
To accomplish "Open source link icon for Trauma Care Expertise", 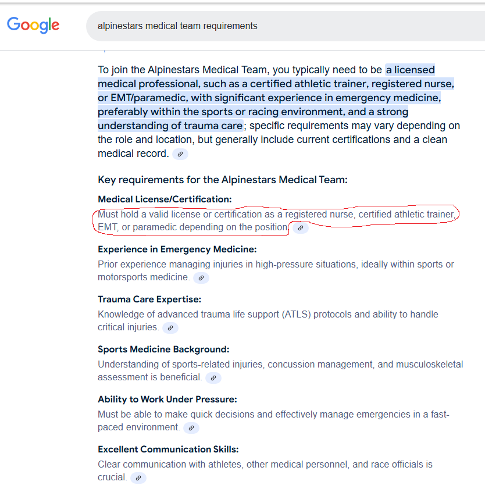I will tap(170, 328).
